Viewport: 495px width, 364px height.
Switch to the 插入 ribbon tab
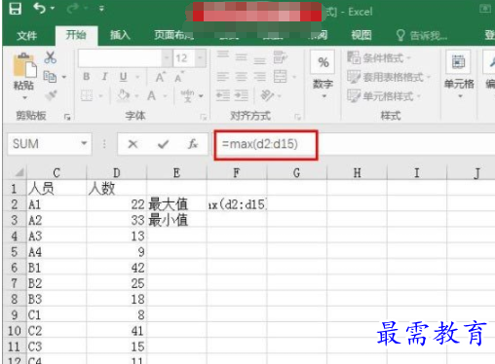point(120,35)
